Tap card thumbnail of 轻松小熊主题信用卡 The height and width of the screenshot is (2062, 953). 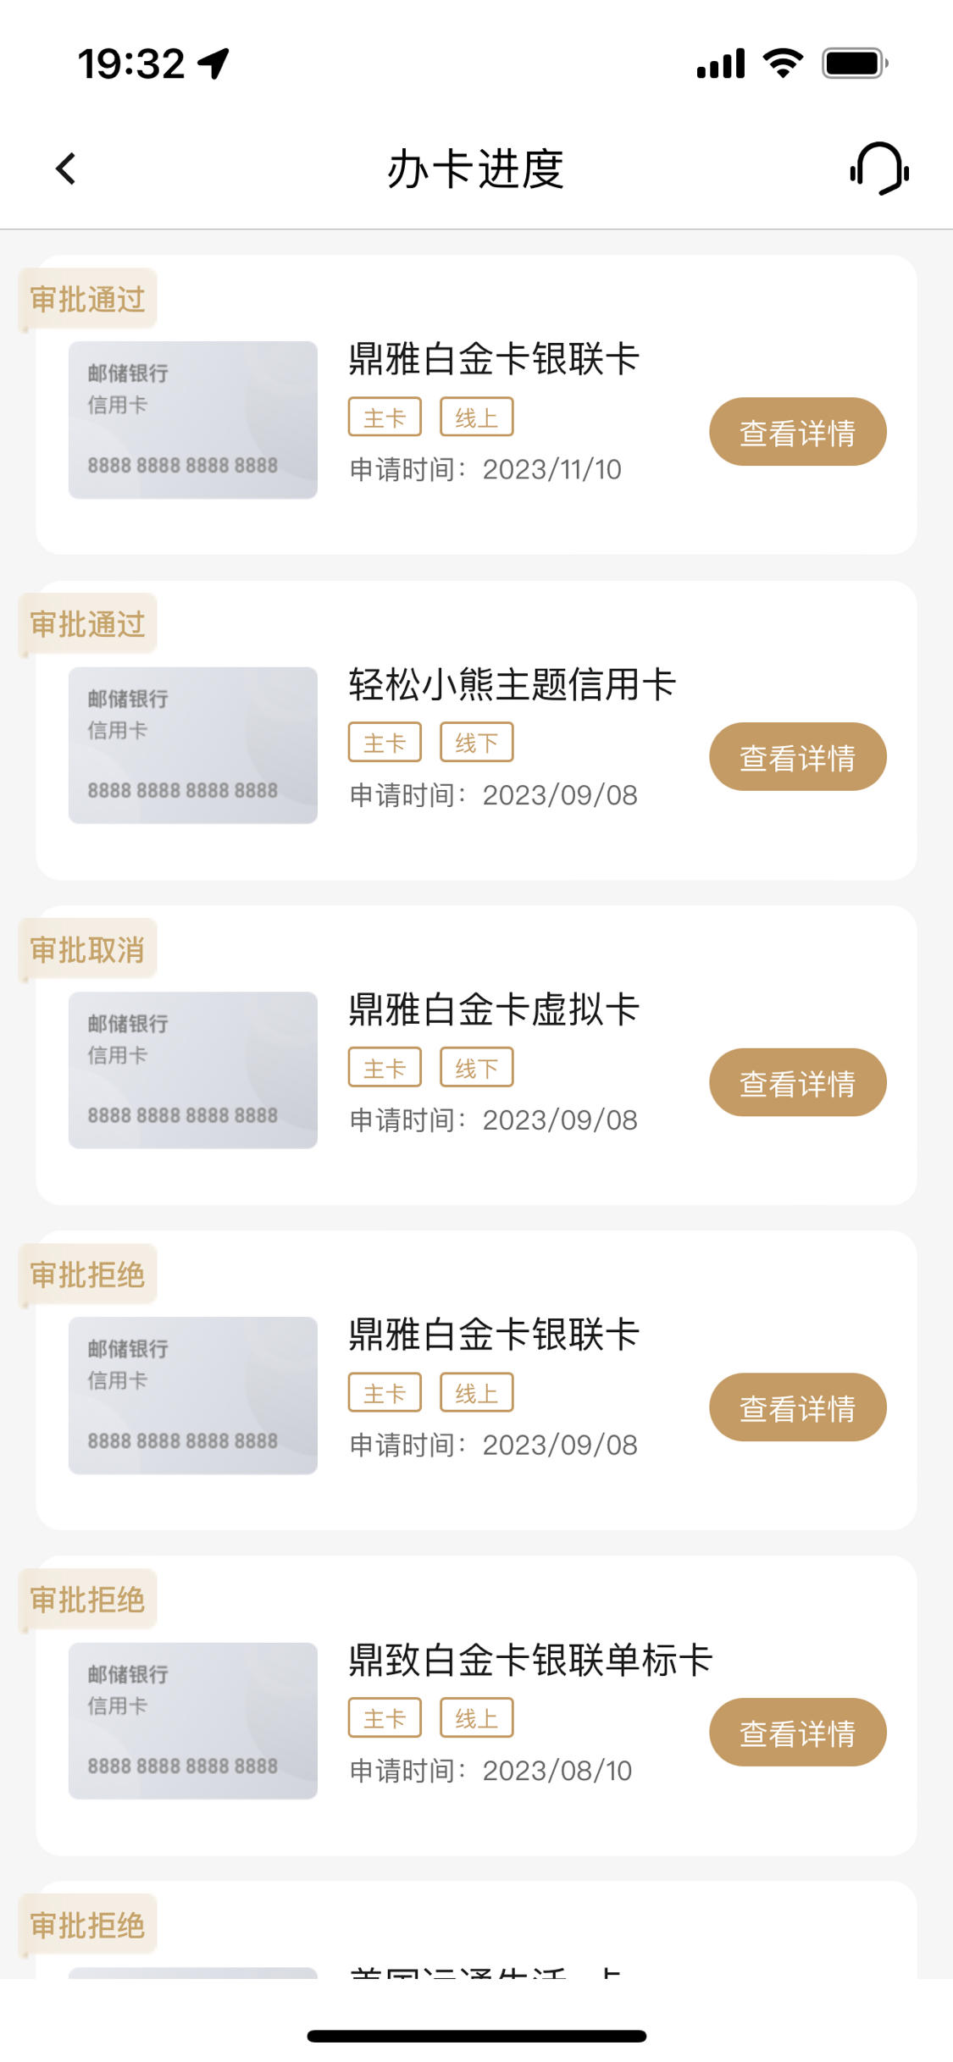coord(193,745)
